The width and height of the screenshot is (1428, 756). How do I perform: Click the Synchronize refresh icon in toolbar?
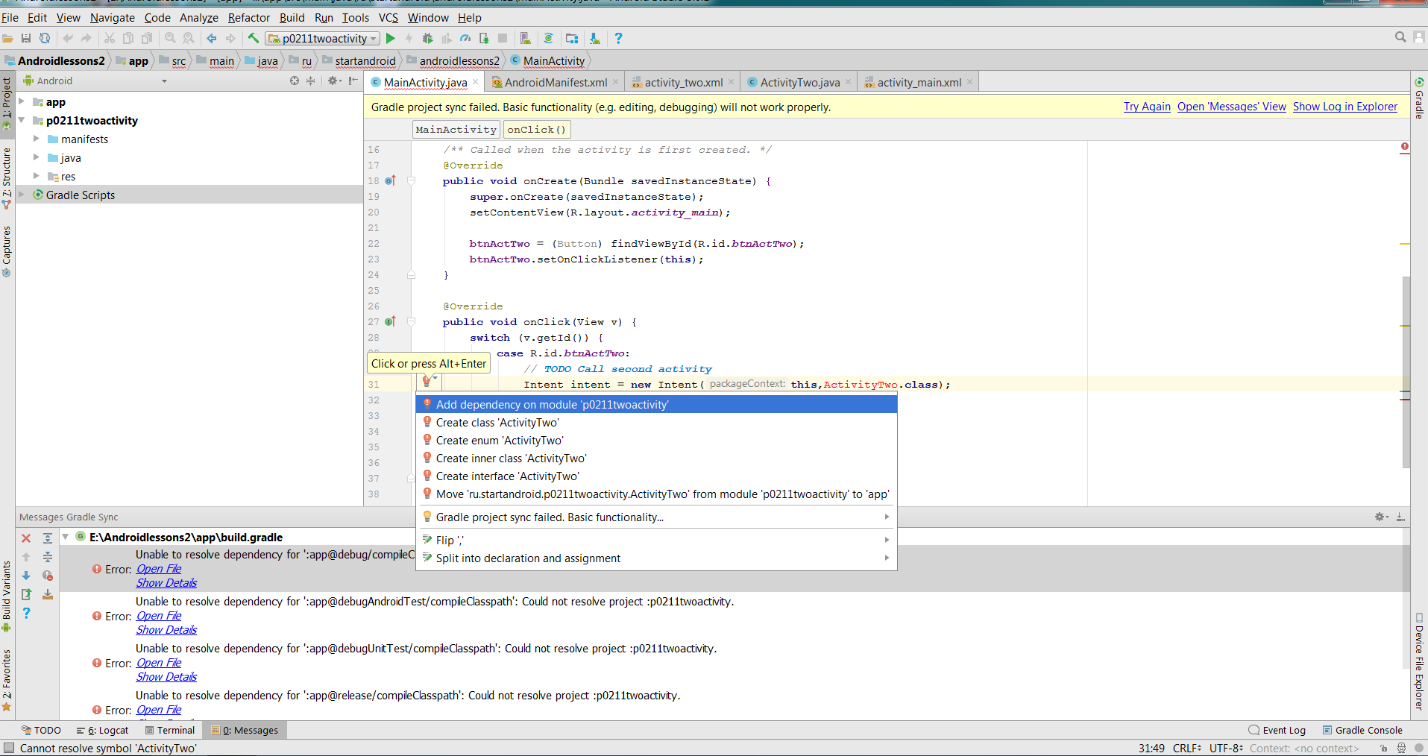pyautogui.click(x=45, y=38)
